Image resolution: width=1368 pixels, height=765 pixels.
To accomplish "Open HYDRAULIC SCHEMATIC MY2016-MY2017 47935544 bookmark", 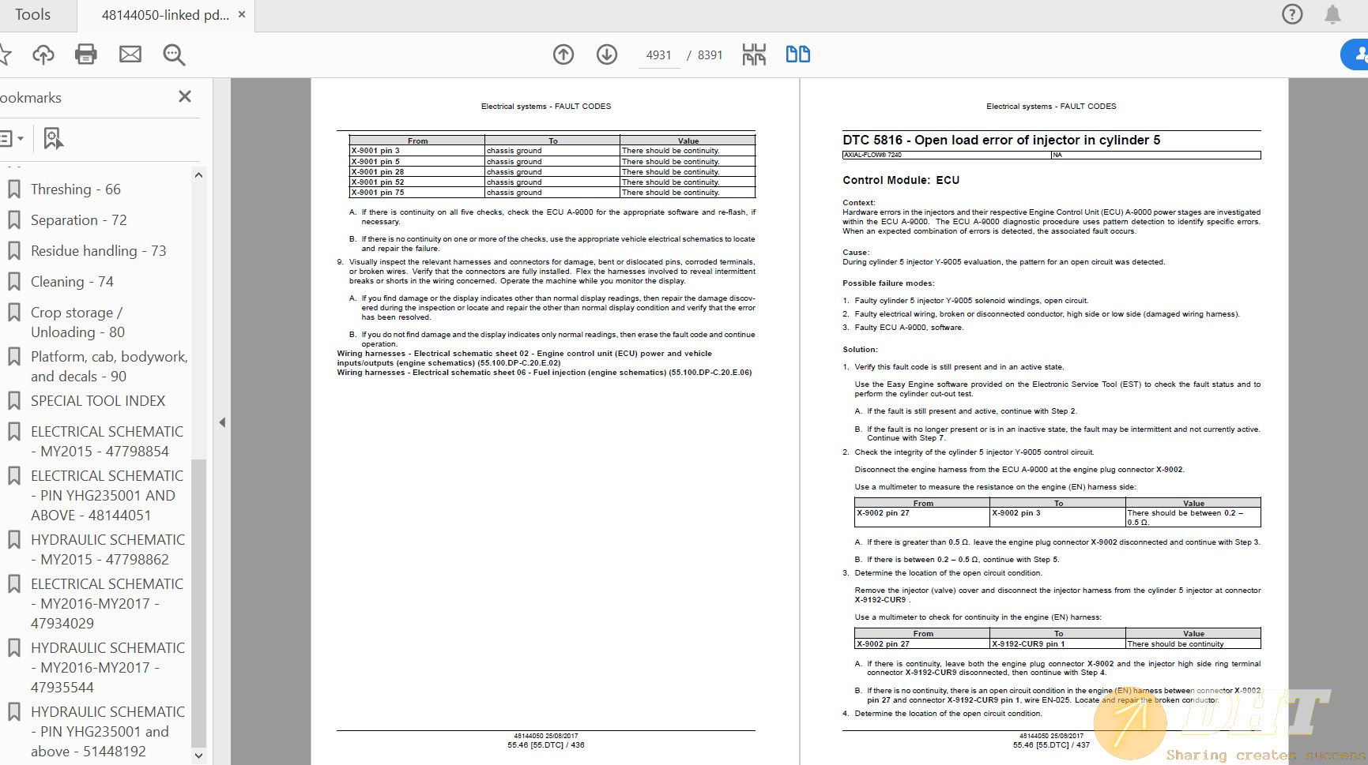I will tap(107, 667).
